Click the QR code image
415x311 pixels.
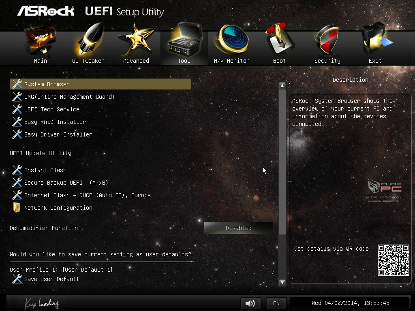click(393, 260)
